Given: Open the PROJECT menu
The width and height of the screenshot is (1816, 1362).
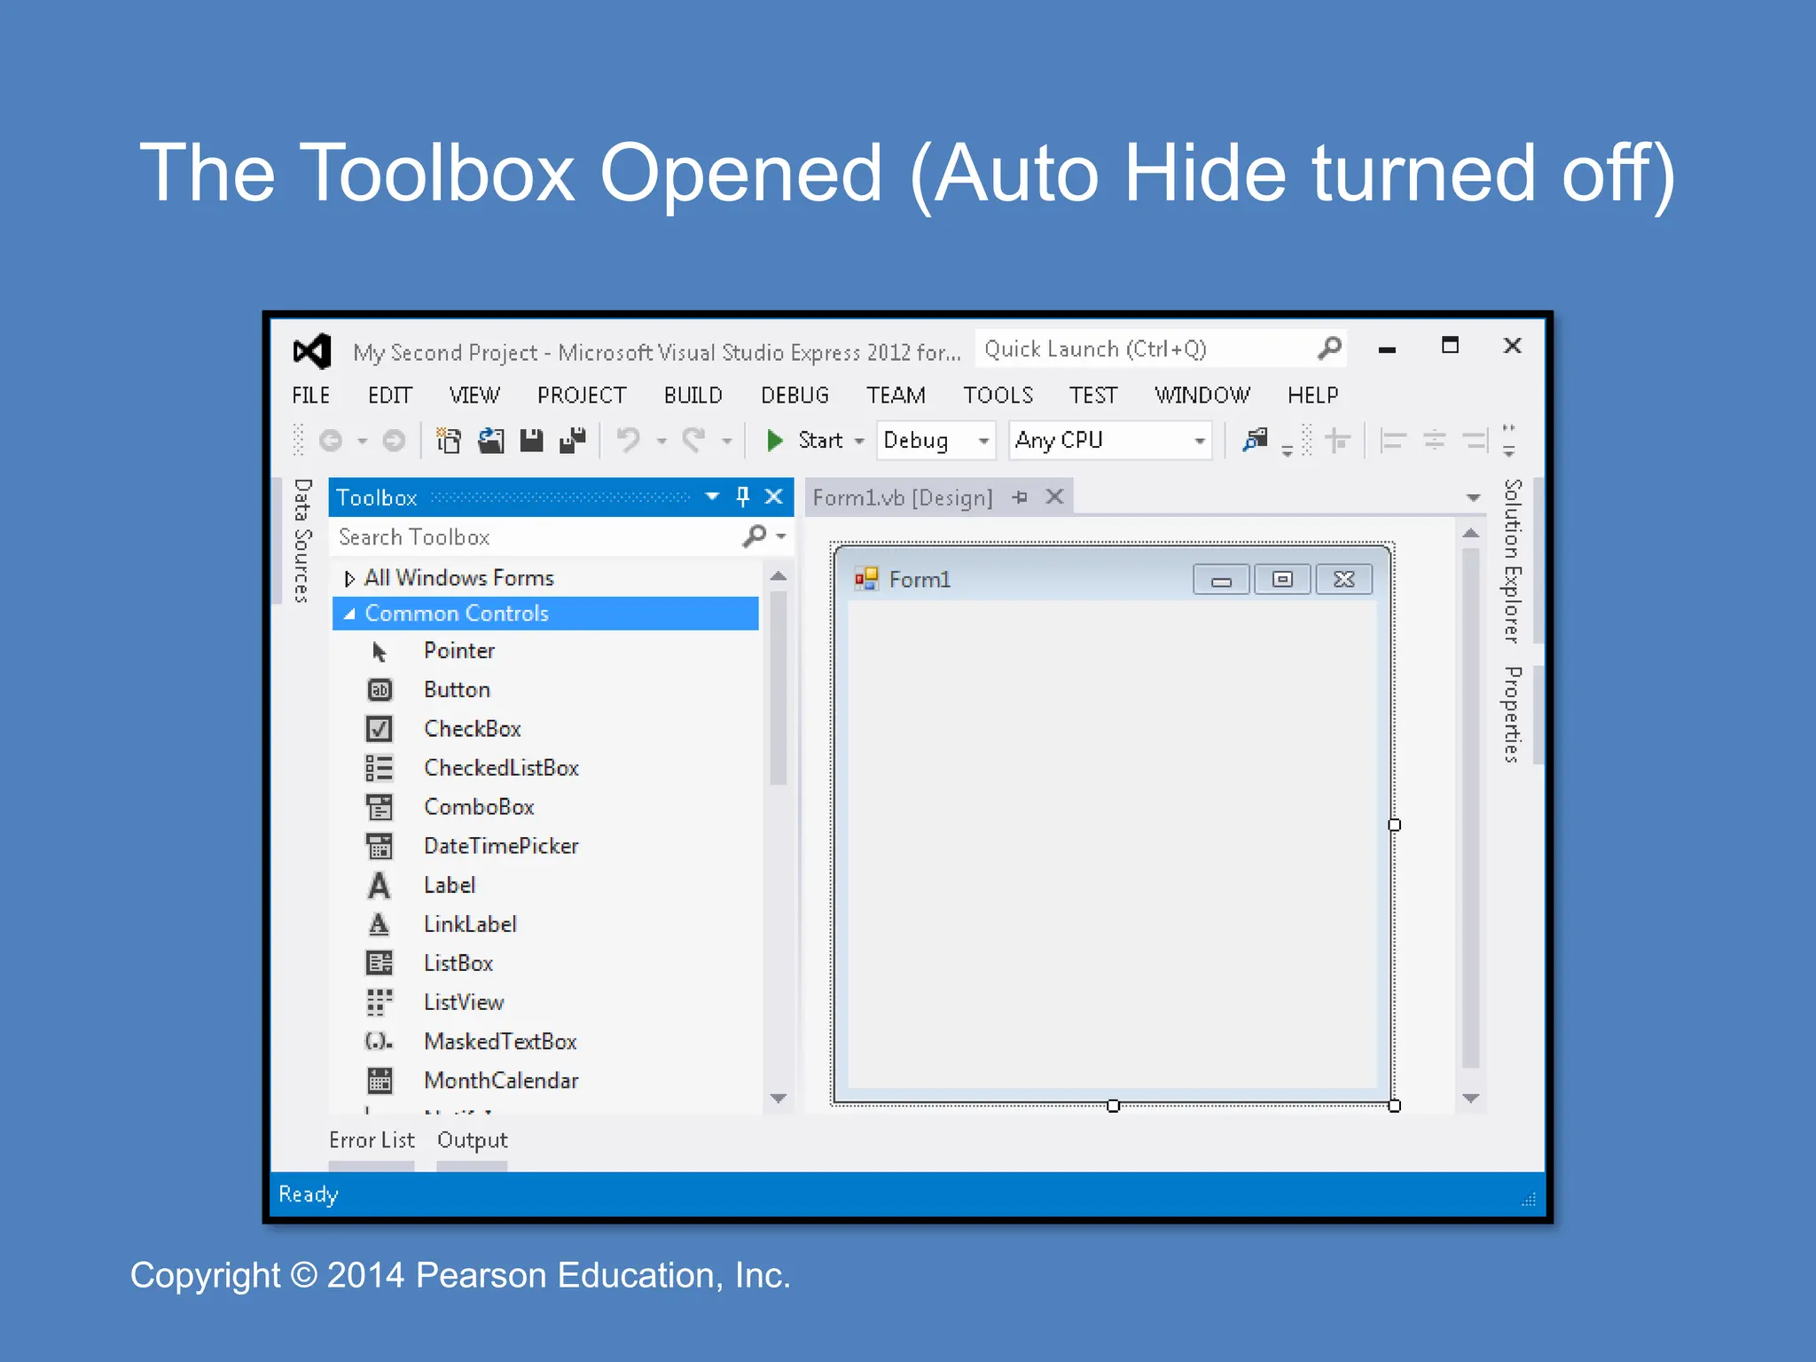Looking at the screenshot, I should point(582,395).
